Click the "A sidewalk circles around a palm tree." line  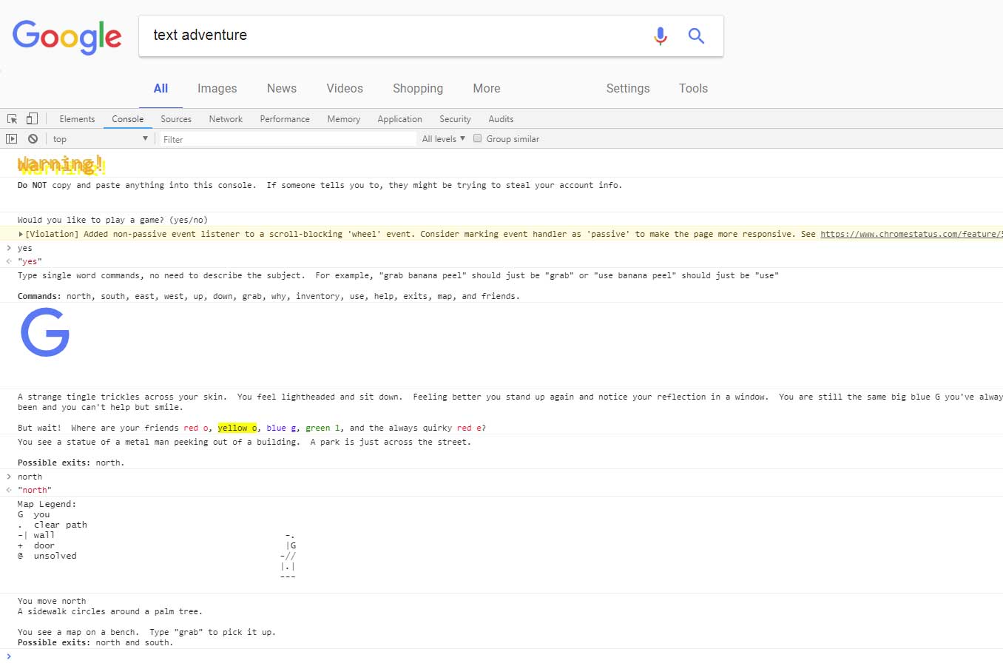(x=110, y=611)
